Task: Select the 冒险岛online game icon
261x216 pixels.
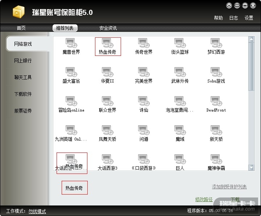Action: 71,104
